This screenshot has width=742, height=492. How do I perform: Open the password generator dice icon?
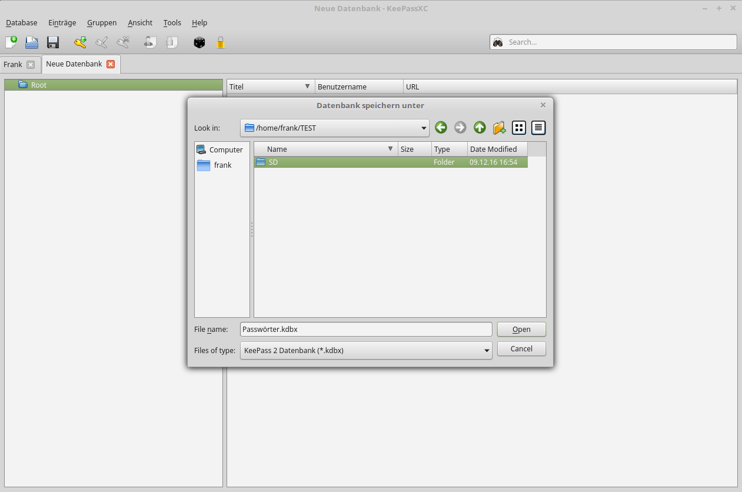199,42
